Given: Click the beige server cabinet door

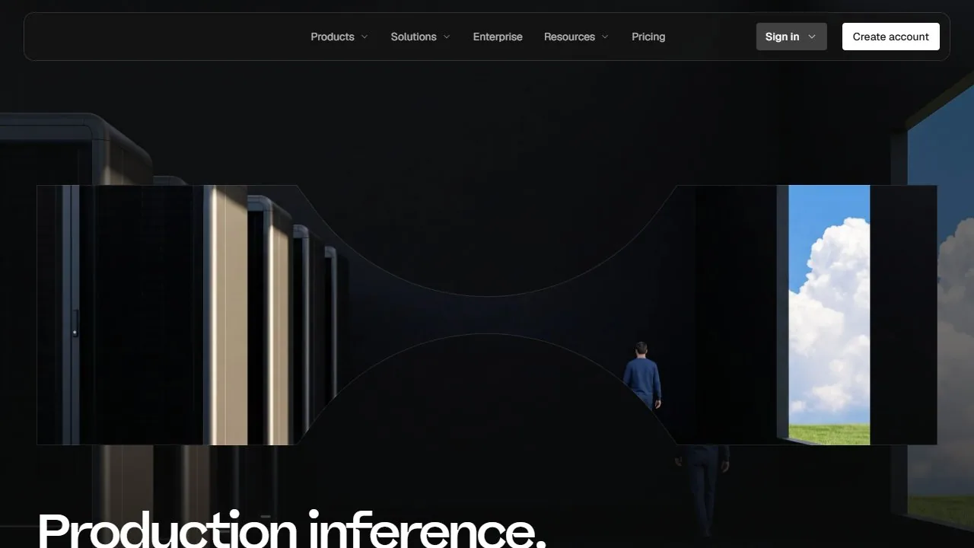Looking at the screenshot, I should pos(226,315).
